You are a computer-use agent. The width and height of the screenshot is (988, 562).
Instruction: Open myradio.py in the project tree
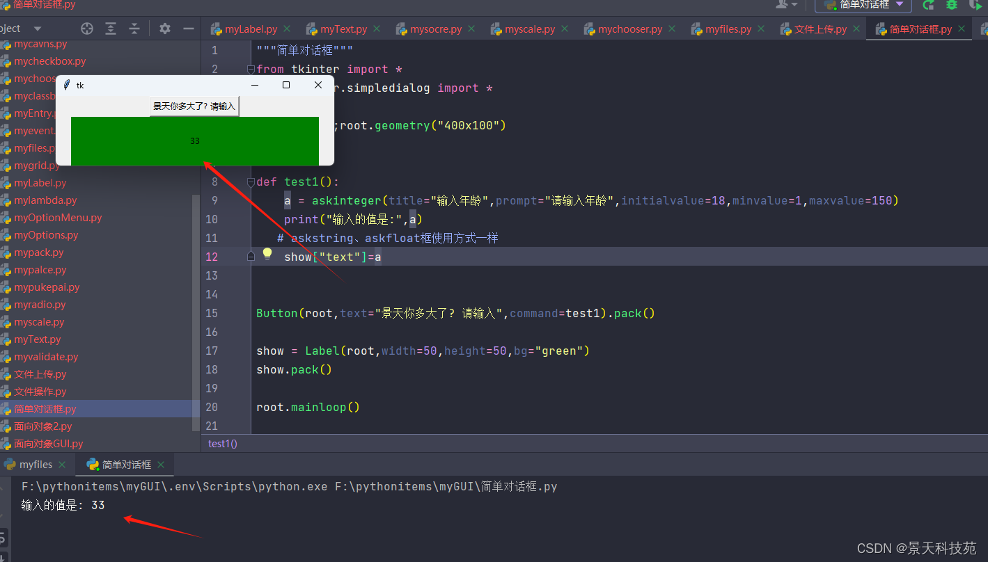40,305
